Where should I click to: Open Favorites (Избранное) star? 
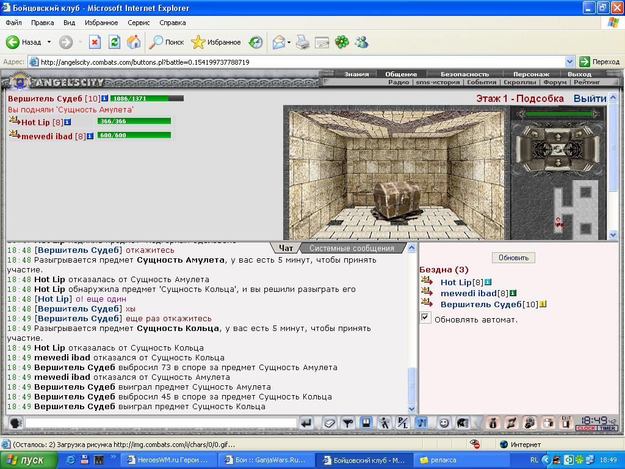pyautogui.click(x=198, y=42)
